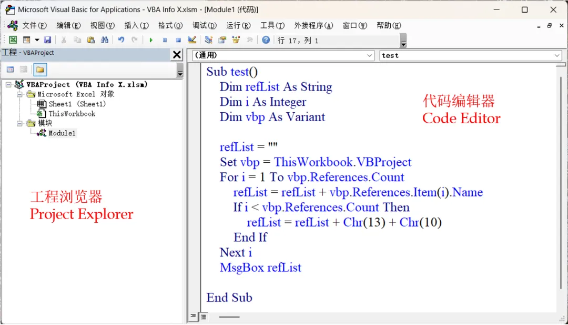The image size is (568, 325).
Task: Switch to Full Module View button at bottom
Action: click(203, 317)
